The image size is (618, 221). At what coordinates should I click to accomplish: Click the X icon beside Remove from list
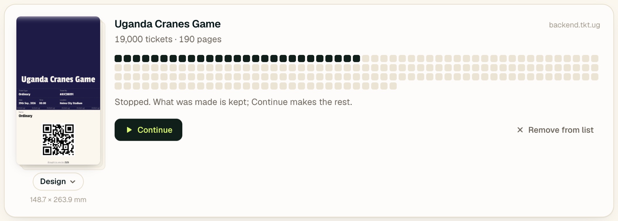(x=520, y=130)
